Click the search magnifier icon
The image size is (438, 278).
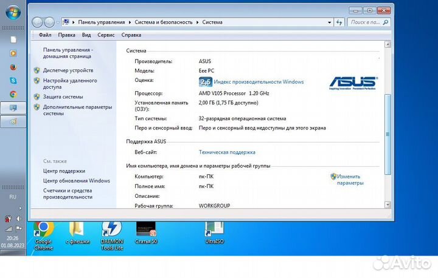click(x=386, y=22)
